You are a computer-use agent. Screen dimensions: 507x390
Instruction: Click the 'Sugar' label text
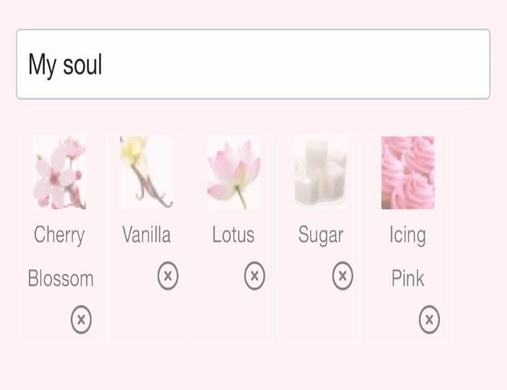click(x=320, y=236)
